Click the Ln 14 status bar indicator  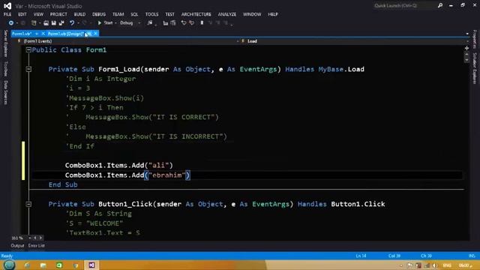tap(361, 256)
